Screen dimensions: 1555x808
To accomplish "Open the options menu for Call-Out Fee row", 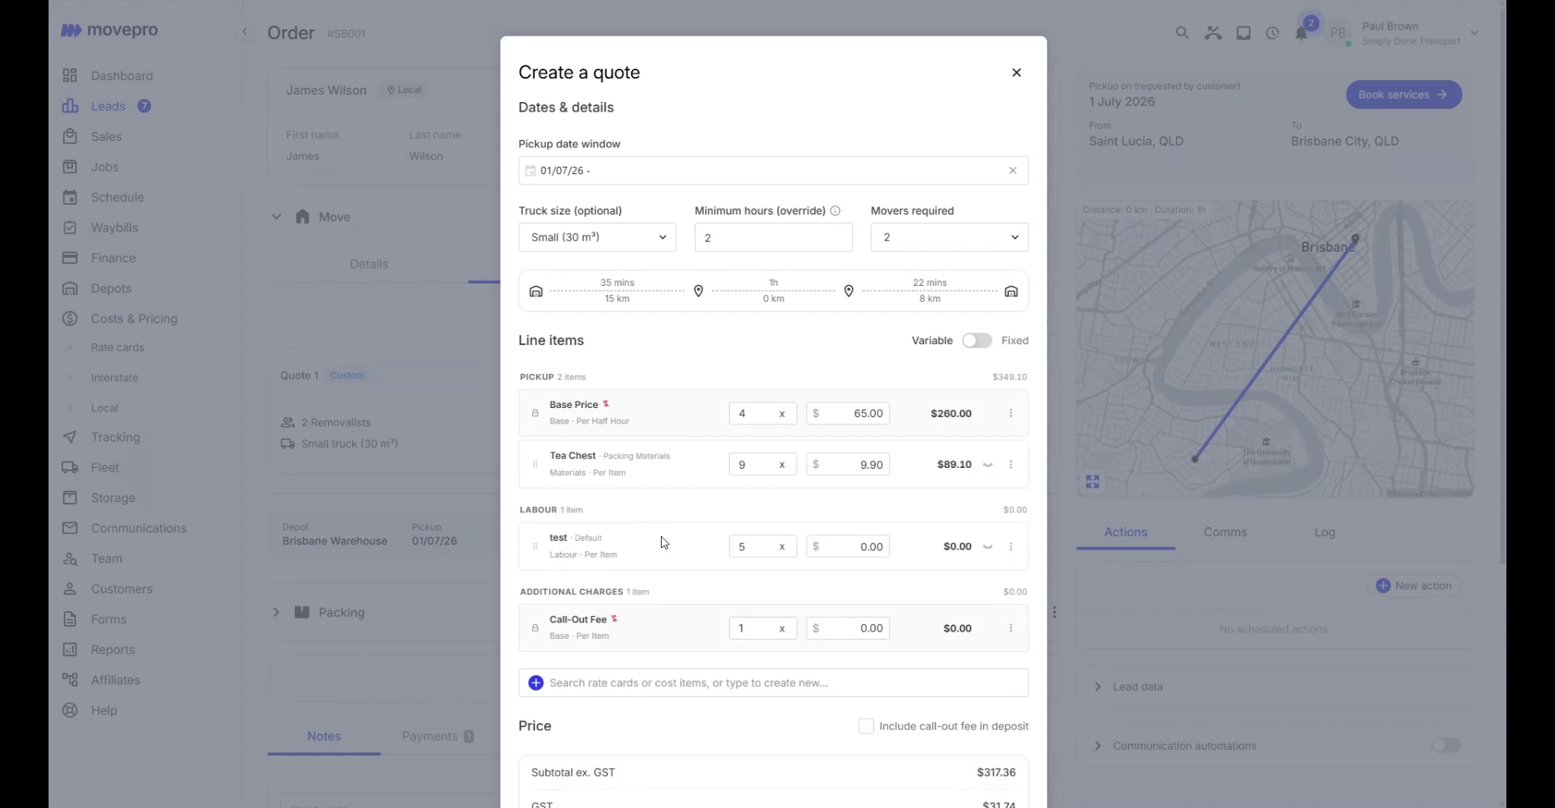I will (x=1011, y=628).
